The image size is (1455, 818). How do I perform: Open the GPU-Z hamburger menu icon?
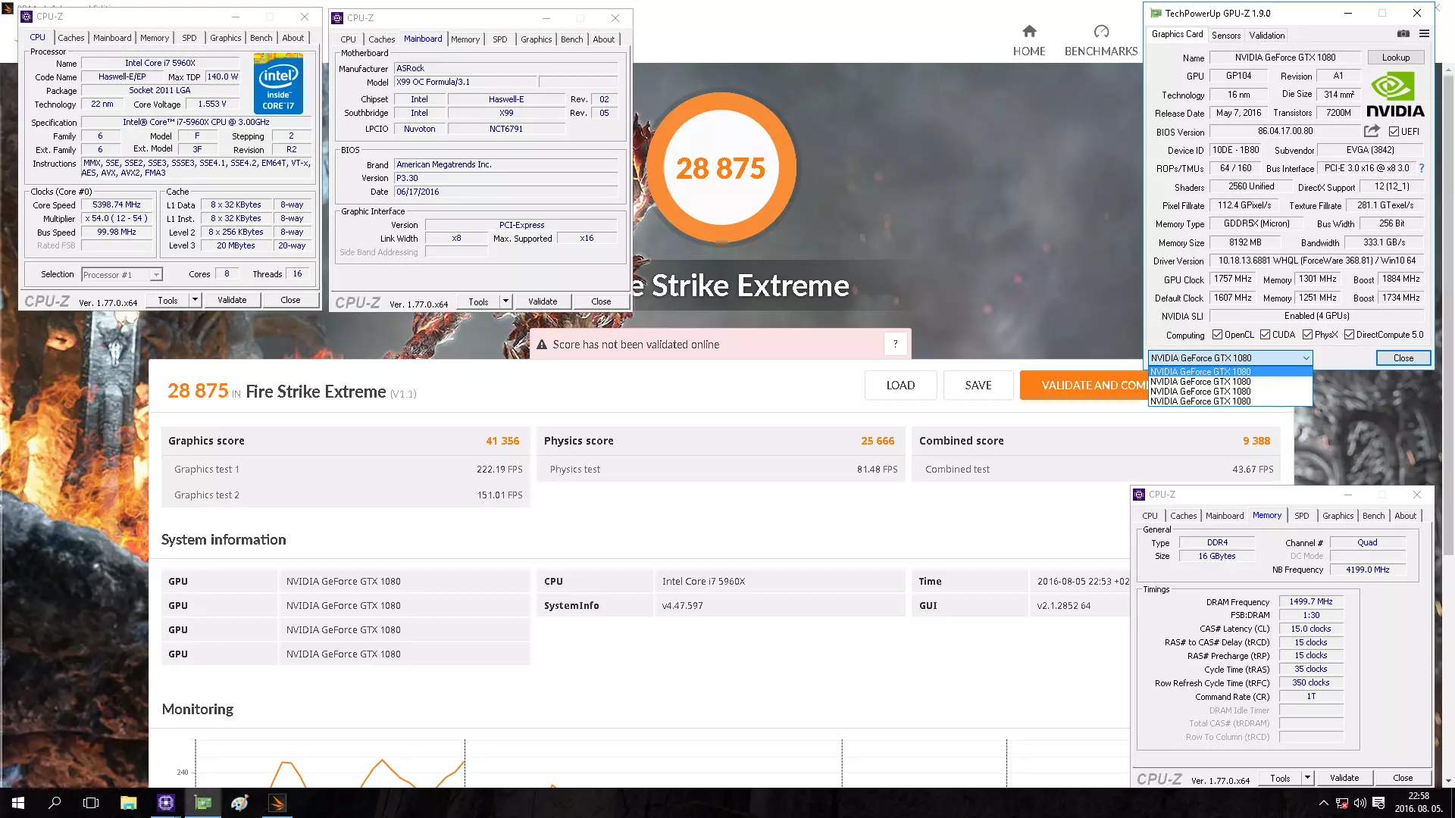click(x=1424, y=34)
